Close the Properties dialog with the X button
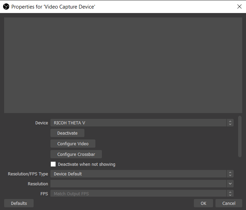The width and height of the screenshot is (246, 210). [239, 7]
